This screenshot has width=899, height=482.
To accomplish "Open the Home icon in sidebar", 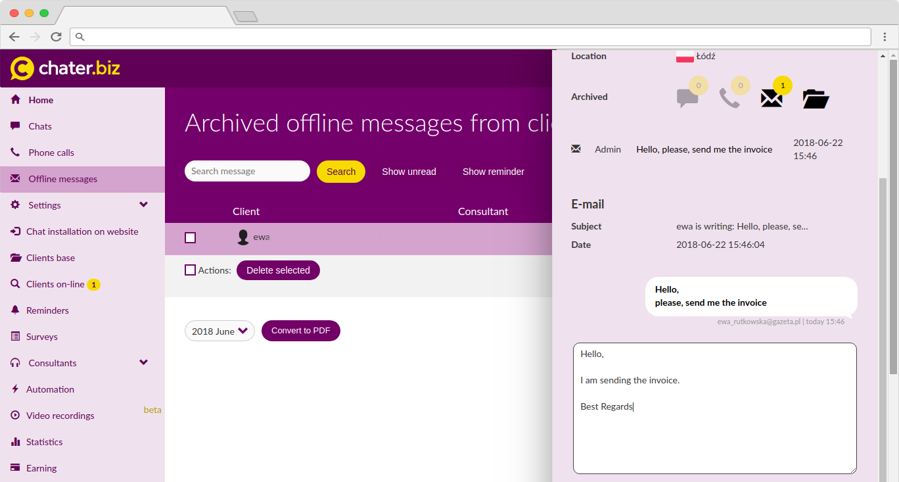I will pyautogui.click(x=16, y=100).
